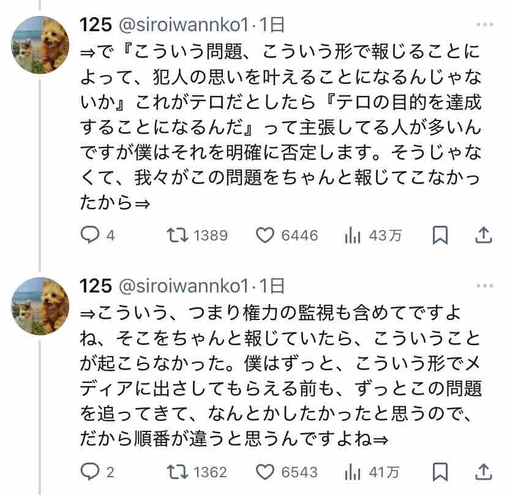Like the first tweet with 6446 likes

pyautogui.click(x=265, y=235)
